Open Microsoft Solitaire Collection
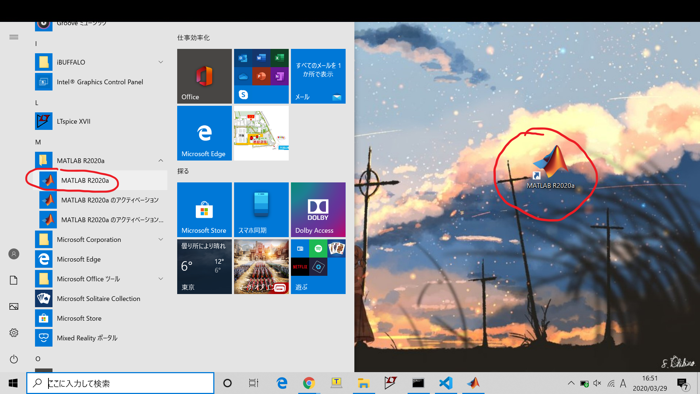 pos(100,299)
